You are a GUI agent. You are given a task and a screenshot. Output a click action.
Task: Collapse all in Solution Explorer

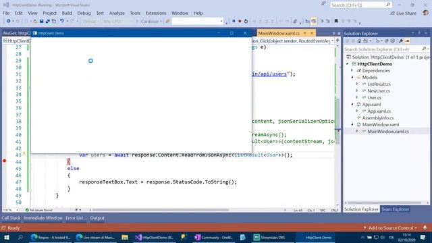click(x=387, y=41)
